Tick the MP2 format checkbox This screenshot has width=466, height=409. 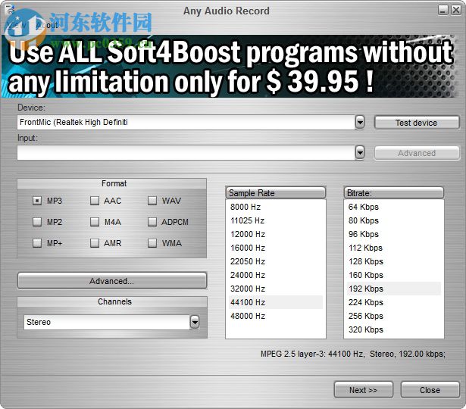(x=37, y=222)
